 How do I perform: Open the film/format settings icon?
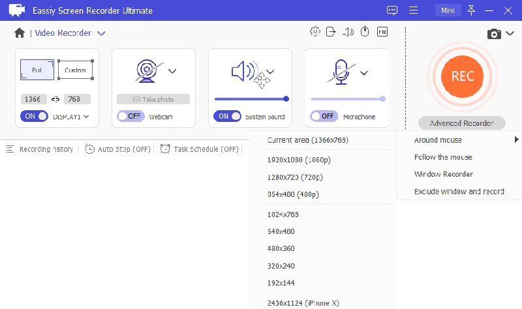tap(382, 31)
